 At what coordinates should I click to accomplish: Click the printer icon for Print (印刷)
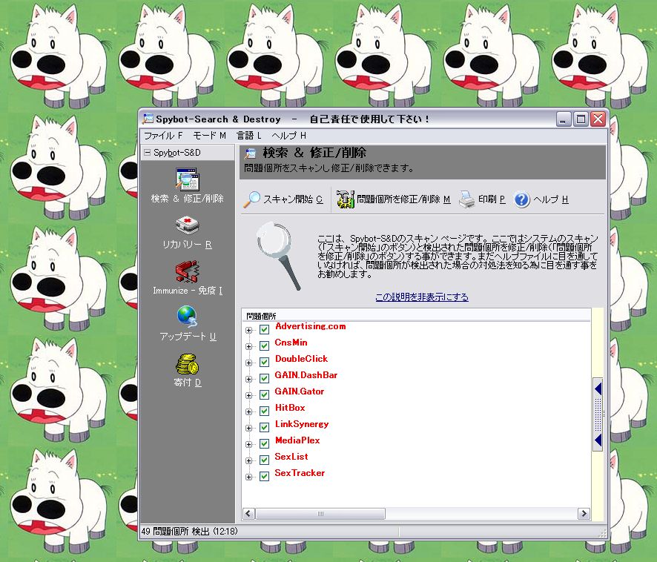tap(466, 199)
